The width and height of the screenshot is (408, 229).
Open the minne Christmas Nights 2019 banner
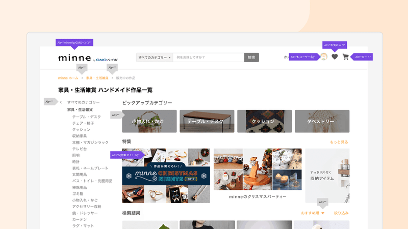[166, 176]
